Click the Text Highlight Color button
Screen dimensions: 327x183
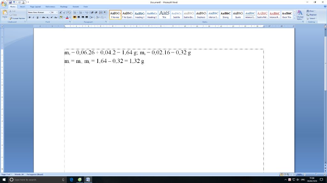(x=61, y=17)
